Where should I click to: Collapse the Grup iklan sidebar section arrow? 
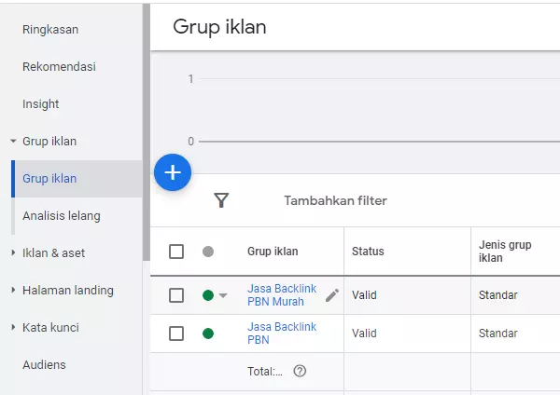(13, 141)
